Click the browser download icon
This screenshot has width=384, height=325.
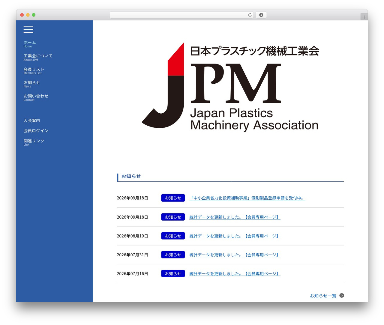[x=261, y=15]
